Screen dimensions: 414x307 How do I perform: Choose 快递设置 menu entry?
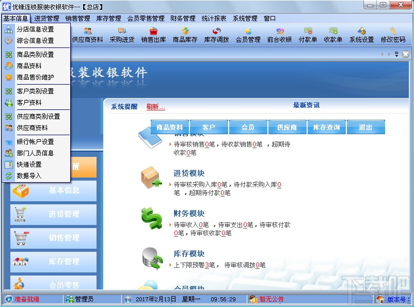pyautogui.click(x=36, y=165)
